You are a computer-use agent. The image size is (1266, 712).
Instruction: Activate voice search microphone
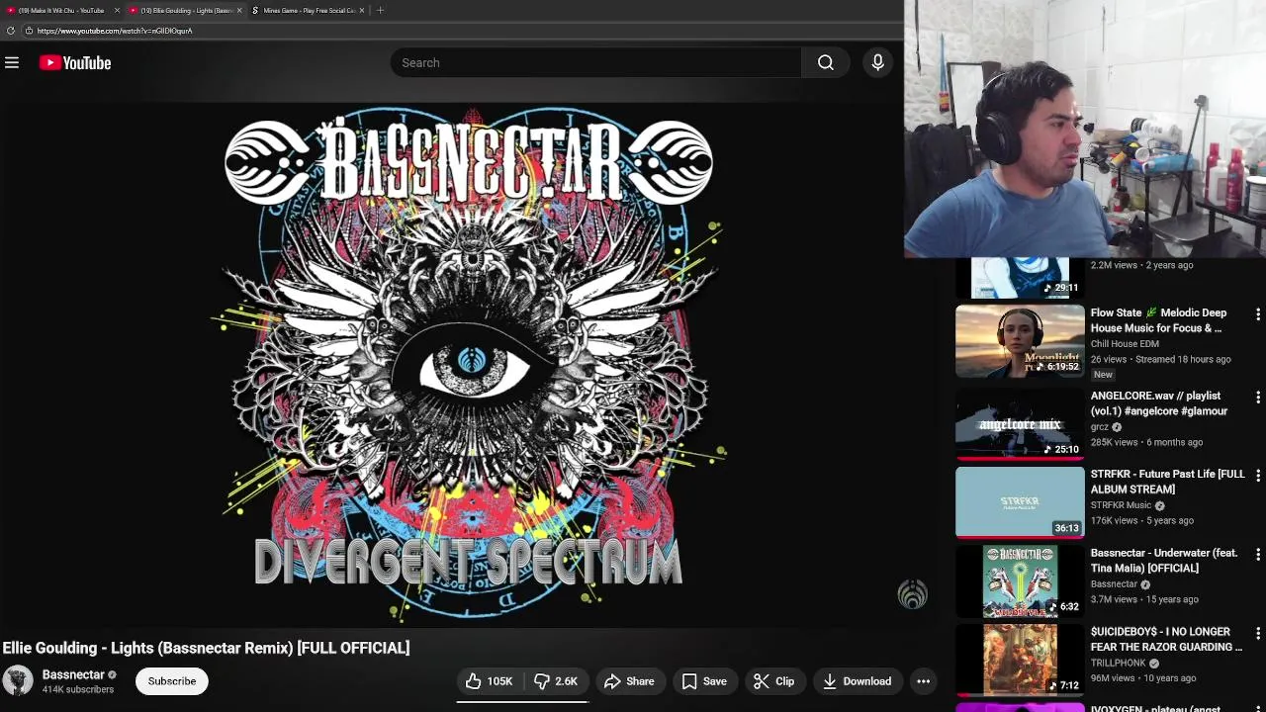tap(877, 62)
